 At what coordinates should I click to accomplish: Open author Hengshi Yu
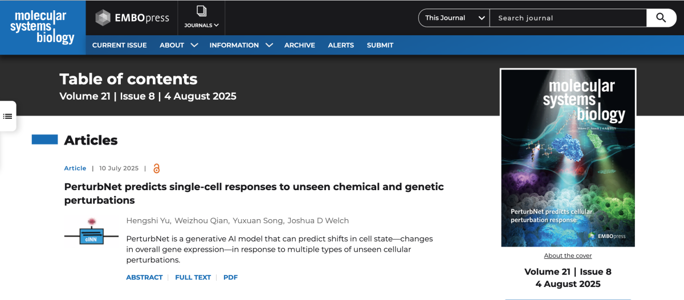[x=147, y=221]
